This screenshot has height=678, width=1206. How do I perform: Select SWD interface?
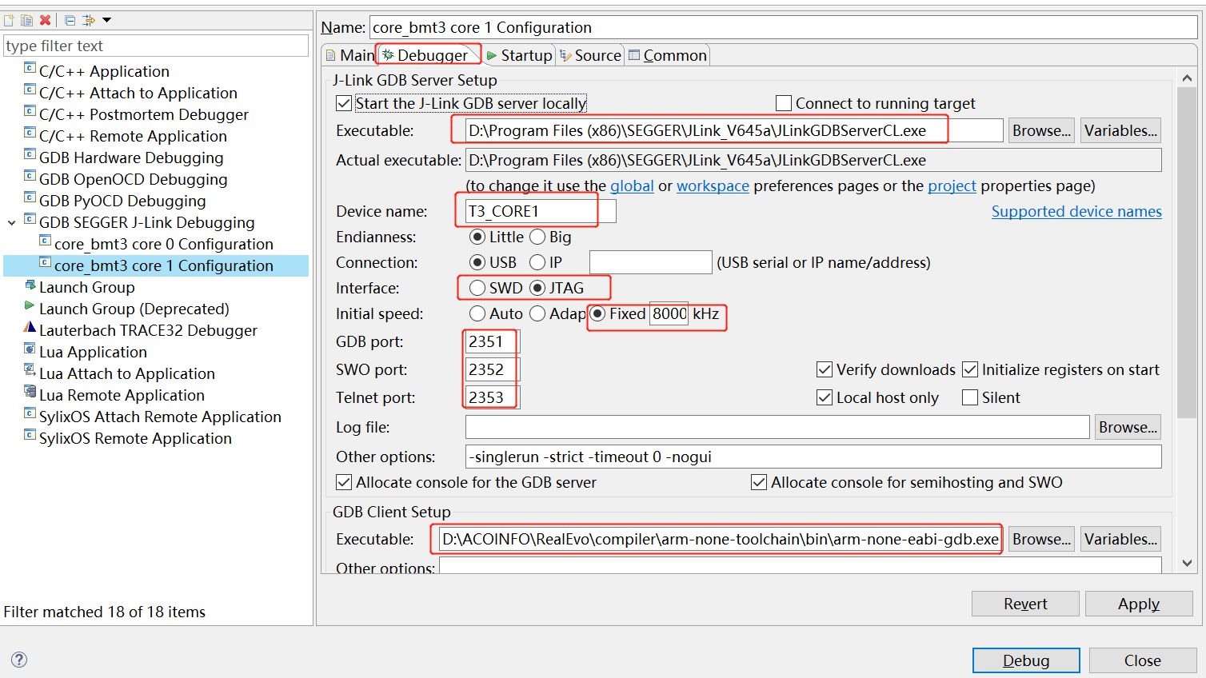tap(477, 288)
